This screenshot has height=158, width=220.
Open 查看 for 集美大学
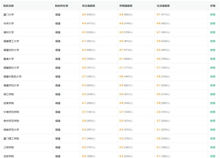213,59
